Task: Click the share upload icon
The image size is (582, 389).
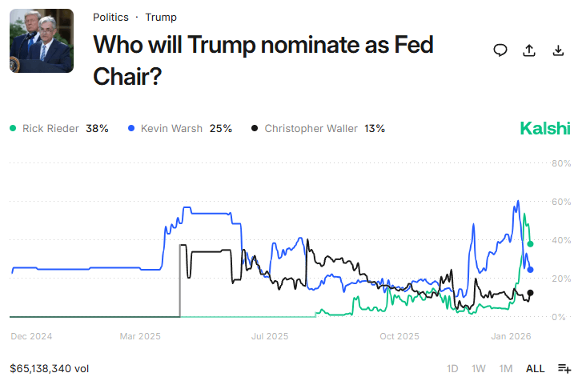Action: click(529, 50)
